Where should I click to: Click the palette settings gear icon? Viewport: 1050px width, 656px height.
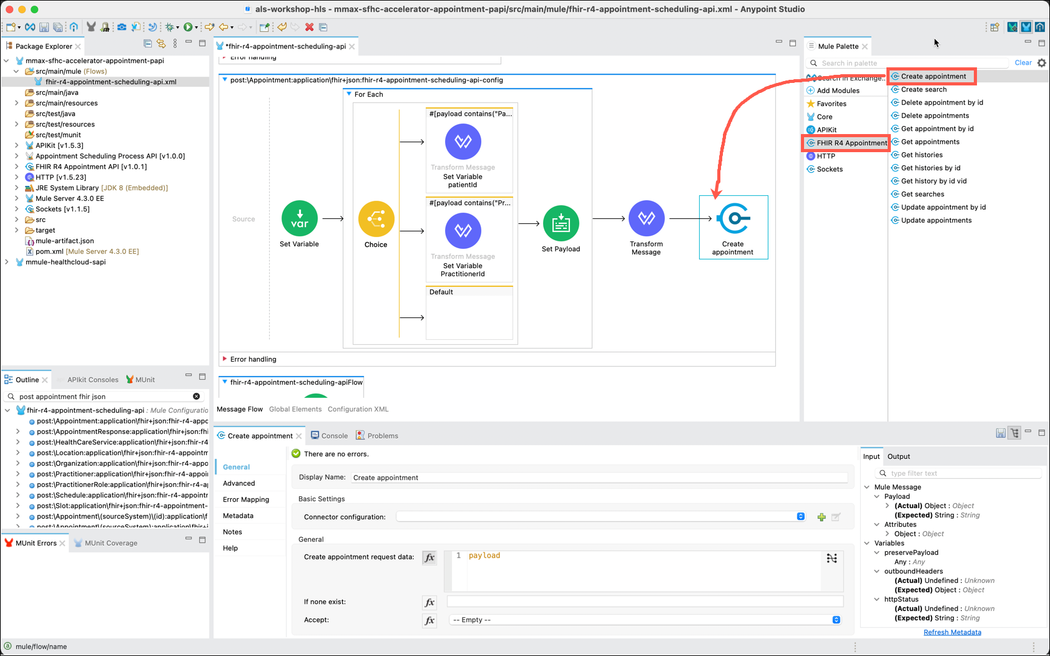pyautogui.click(x=1041, y=63)
